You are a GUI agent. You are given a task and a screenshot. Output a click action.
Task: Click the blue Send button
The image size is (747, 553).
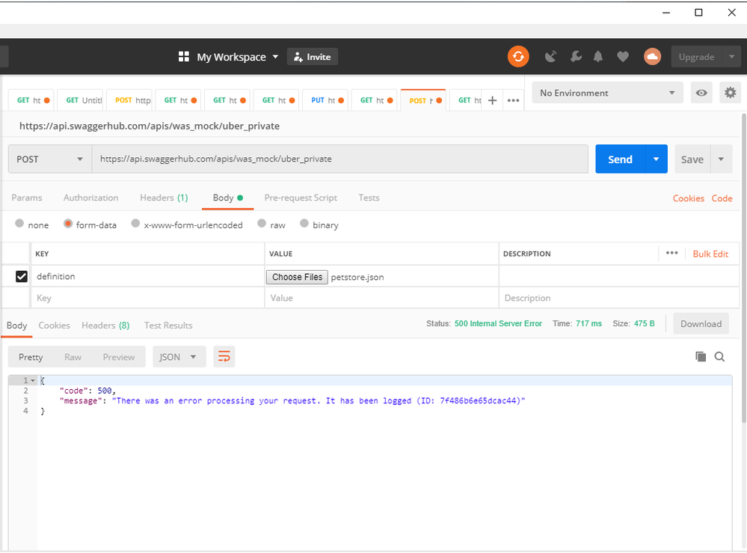[x=619, y=159]
